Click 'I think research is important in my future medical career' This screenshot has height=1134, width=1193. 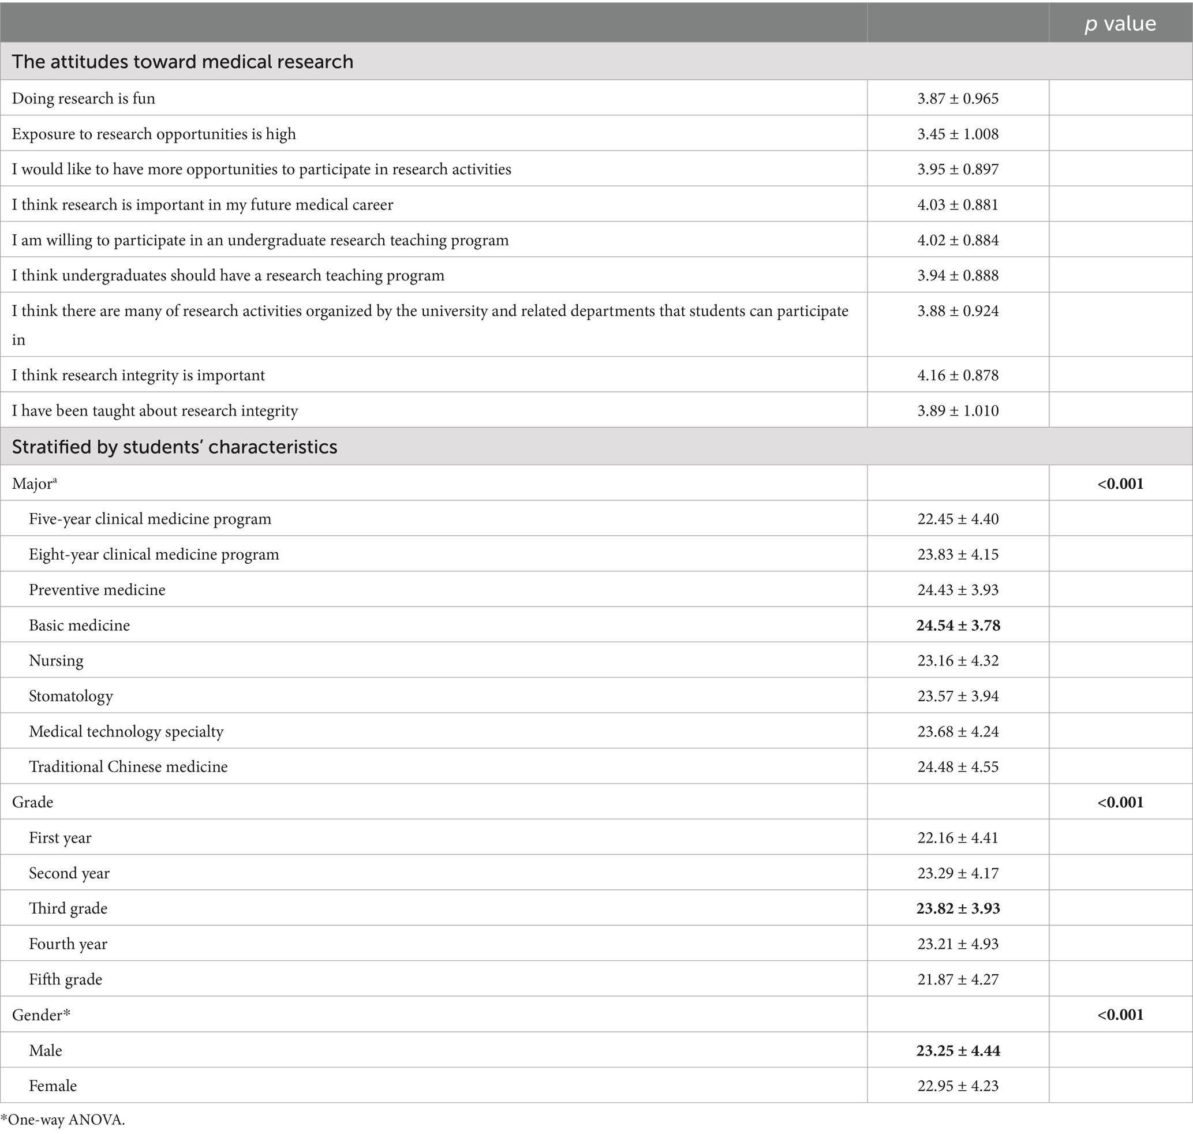coord(203,205)
